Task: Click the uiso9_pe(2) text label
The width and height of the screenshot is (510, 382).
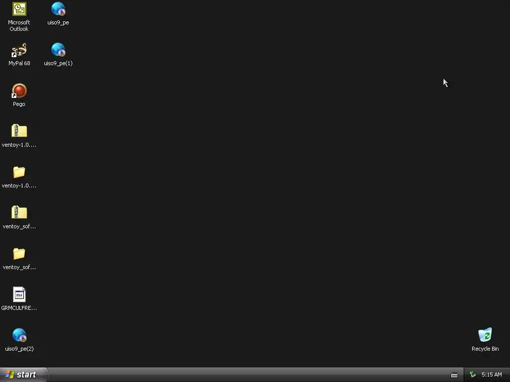Action: click(x=19, y=349)
